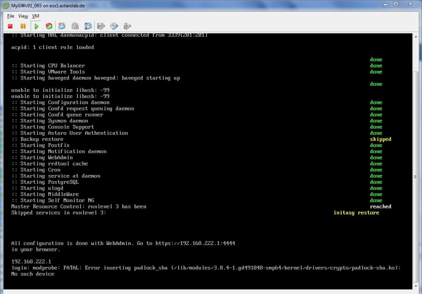Click 'Starting Configuration daemon' line

point(61,103)
